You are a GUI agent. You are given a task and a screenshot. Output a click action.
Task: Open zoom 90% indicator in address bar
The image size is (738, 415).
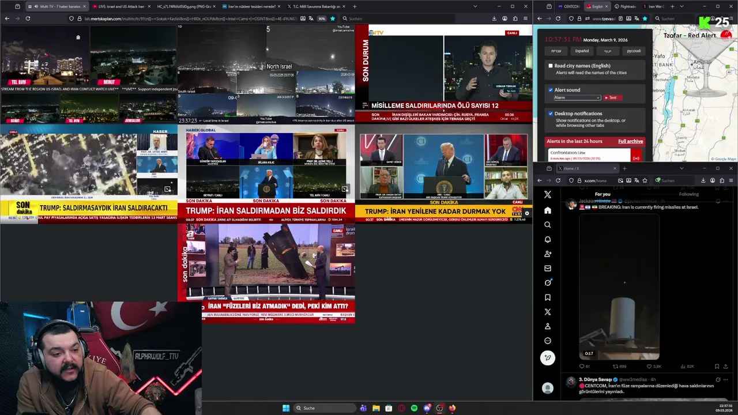pos(322,18)
